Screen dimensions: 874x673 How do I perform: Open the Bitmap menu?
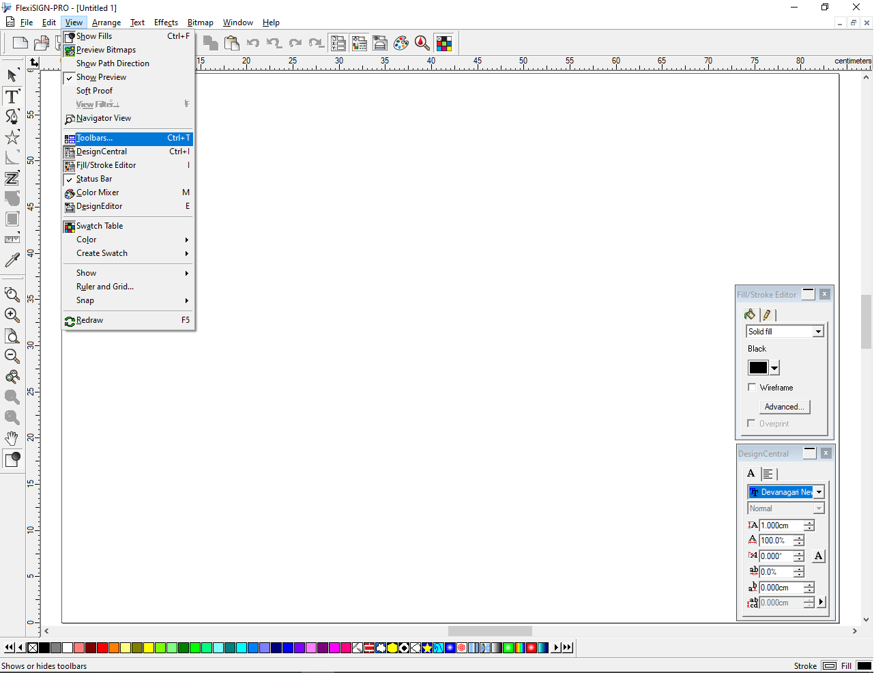(200, 22)
